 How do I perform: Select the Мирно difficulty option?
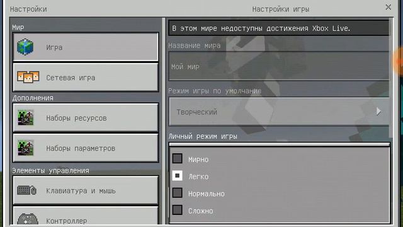click(178, 158)
